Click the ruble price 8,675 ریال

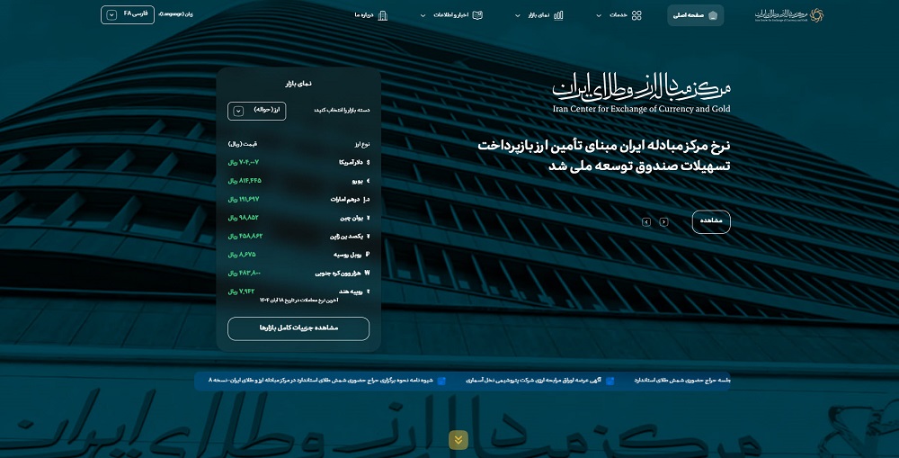coord(242,255)
